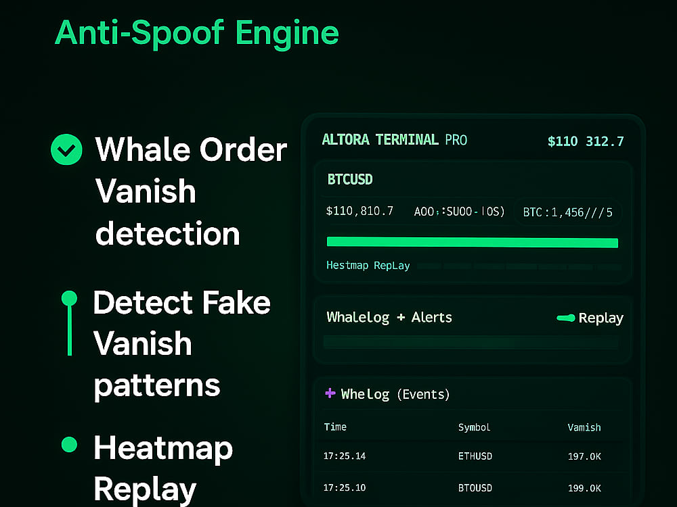677x507 pixels.
Task: Click the Whalelog + Alerts heading
Action: [x=389, y=317]
